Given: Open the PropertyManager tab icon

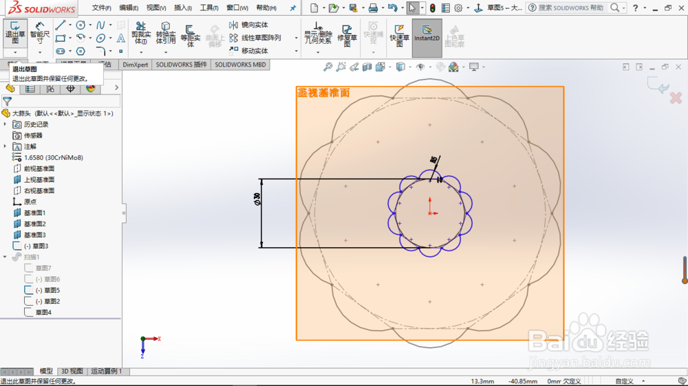Looking at the screenshot, I should pyautogui.click(x=30, y=89).
